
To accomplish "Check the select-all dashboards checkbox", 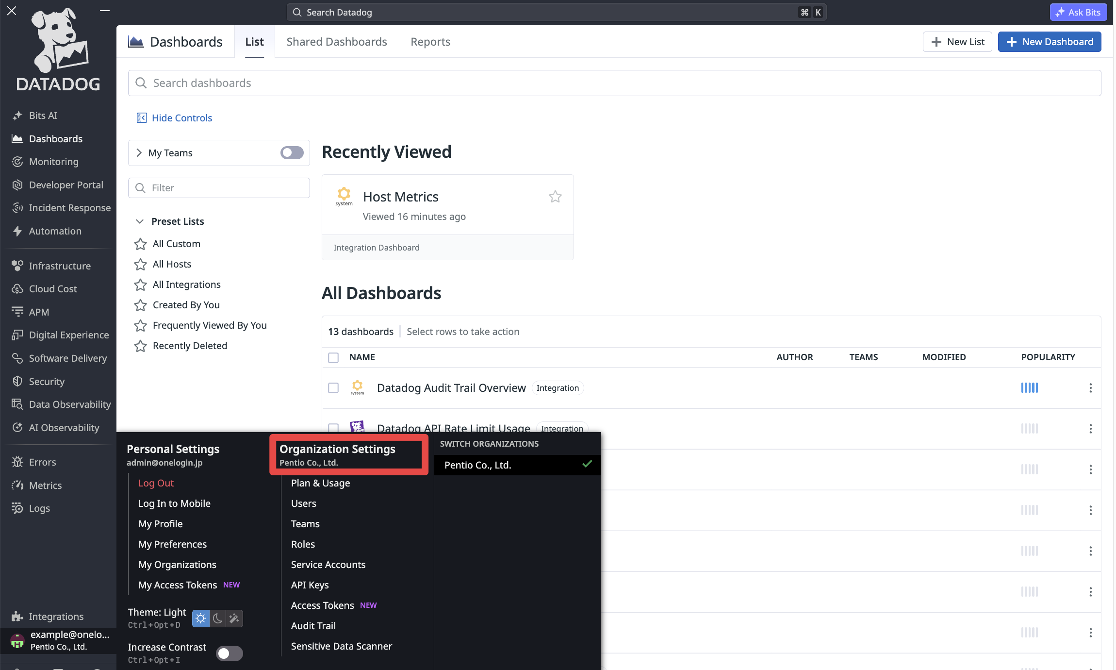I will (x=333, y=358).
